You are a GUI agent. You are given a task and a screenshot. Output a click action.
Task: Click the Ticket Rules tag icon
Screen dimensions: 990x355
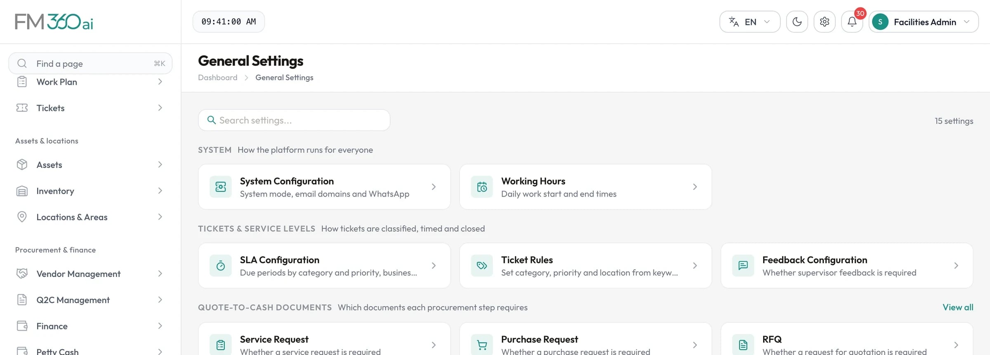point(482,266)
